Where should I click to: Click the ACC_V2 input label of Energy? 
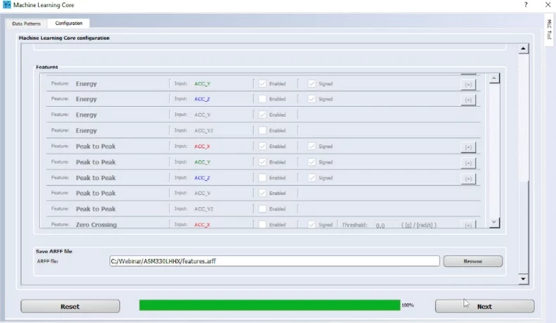(x=203, y=130)
